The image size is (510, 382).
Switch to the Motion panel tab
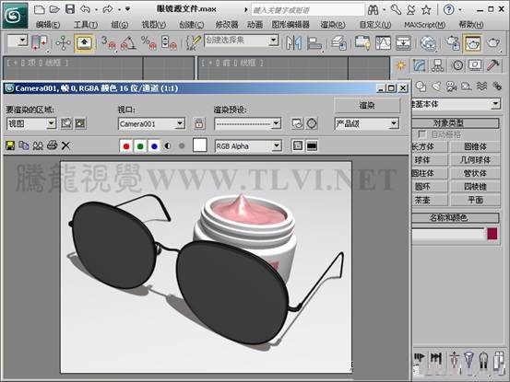457,65
